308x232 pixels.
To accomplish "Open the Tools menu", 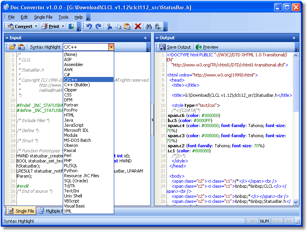I will click(63, 17).
